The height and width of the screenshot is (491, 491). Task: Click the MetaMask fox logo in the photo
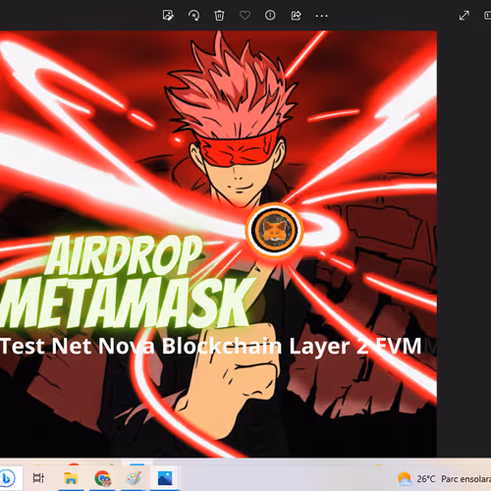[x=274, y=230]
